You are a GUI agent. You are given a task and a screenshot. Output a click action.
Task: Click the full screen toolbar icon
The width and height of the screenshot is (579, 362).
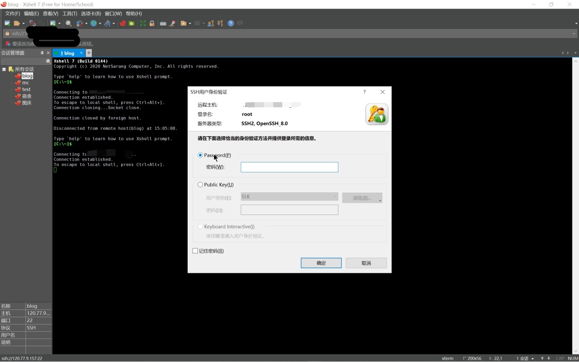143,23
